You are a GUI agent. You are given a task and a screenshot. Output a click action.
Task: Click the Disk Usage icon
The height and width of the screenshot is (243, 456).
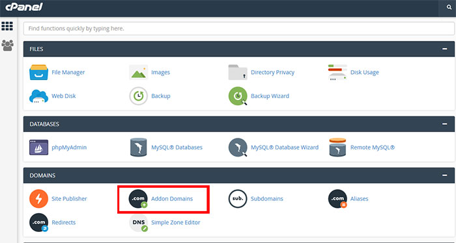pyautogui.click(x=337, y=72)
